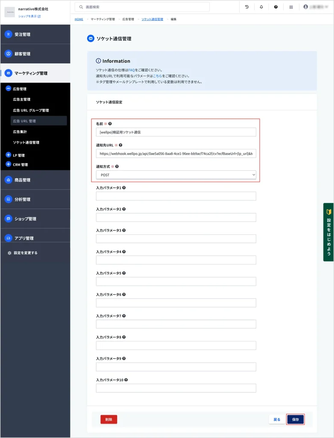Click the history clock icon in header
The width and height of the screenshot is (334, 438).
coord(247,7)
